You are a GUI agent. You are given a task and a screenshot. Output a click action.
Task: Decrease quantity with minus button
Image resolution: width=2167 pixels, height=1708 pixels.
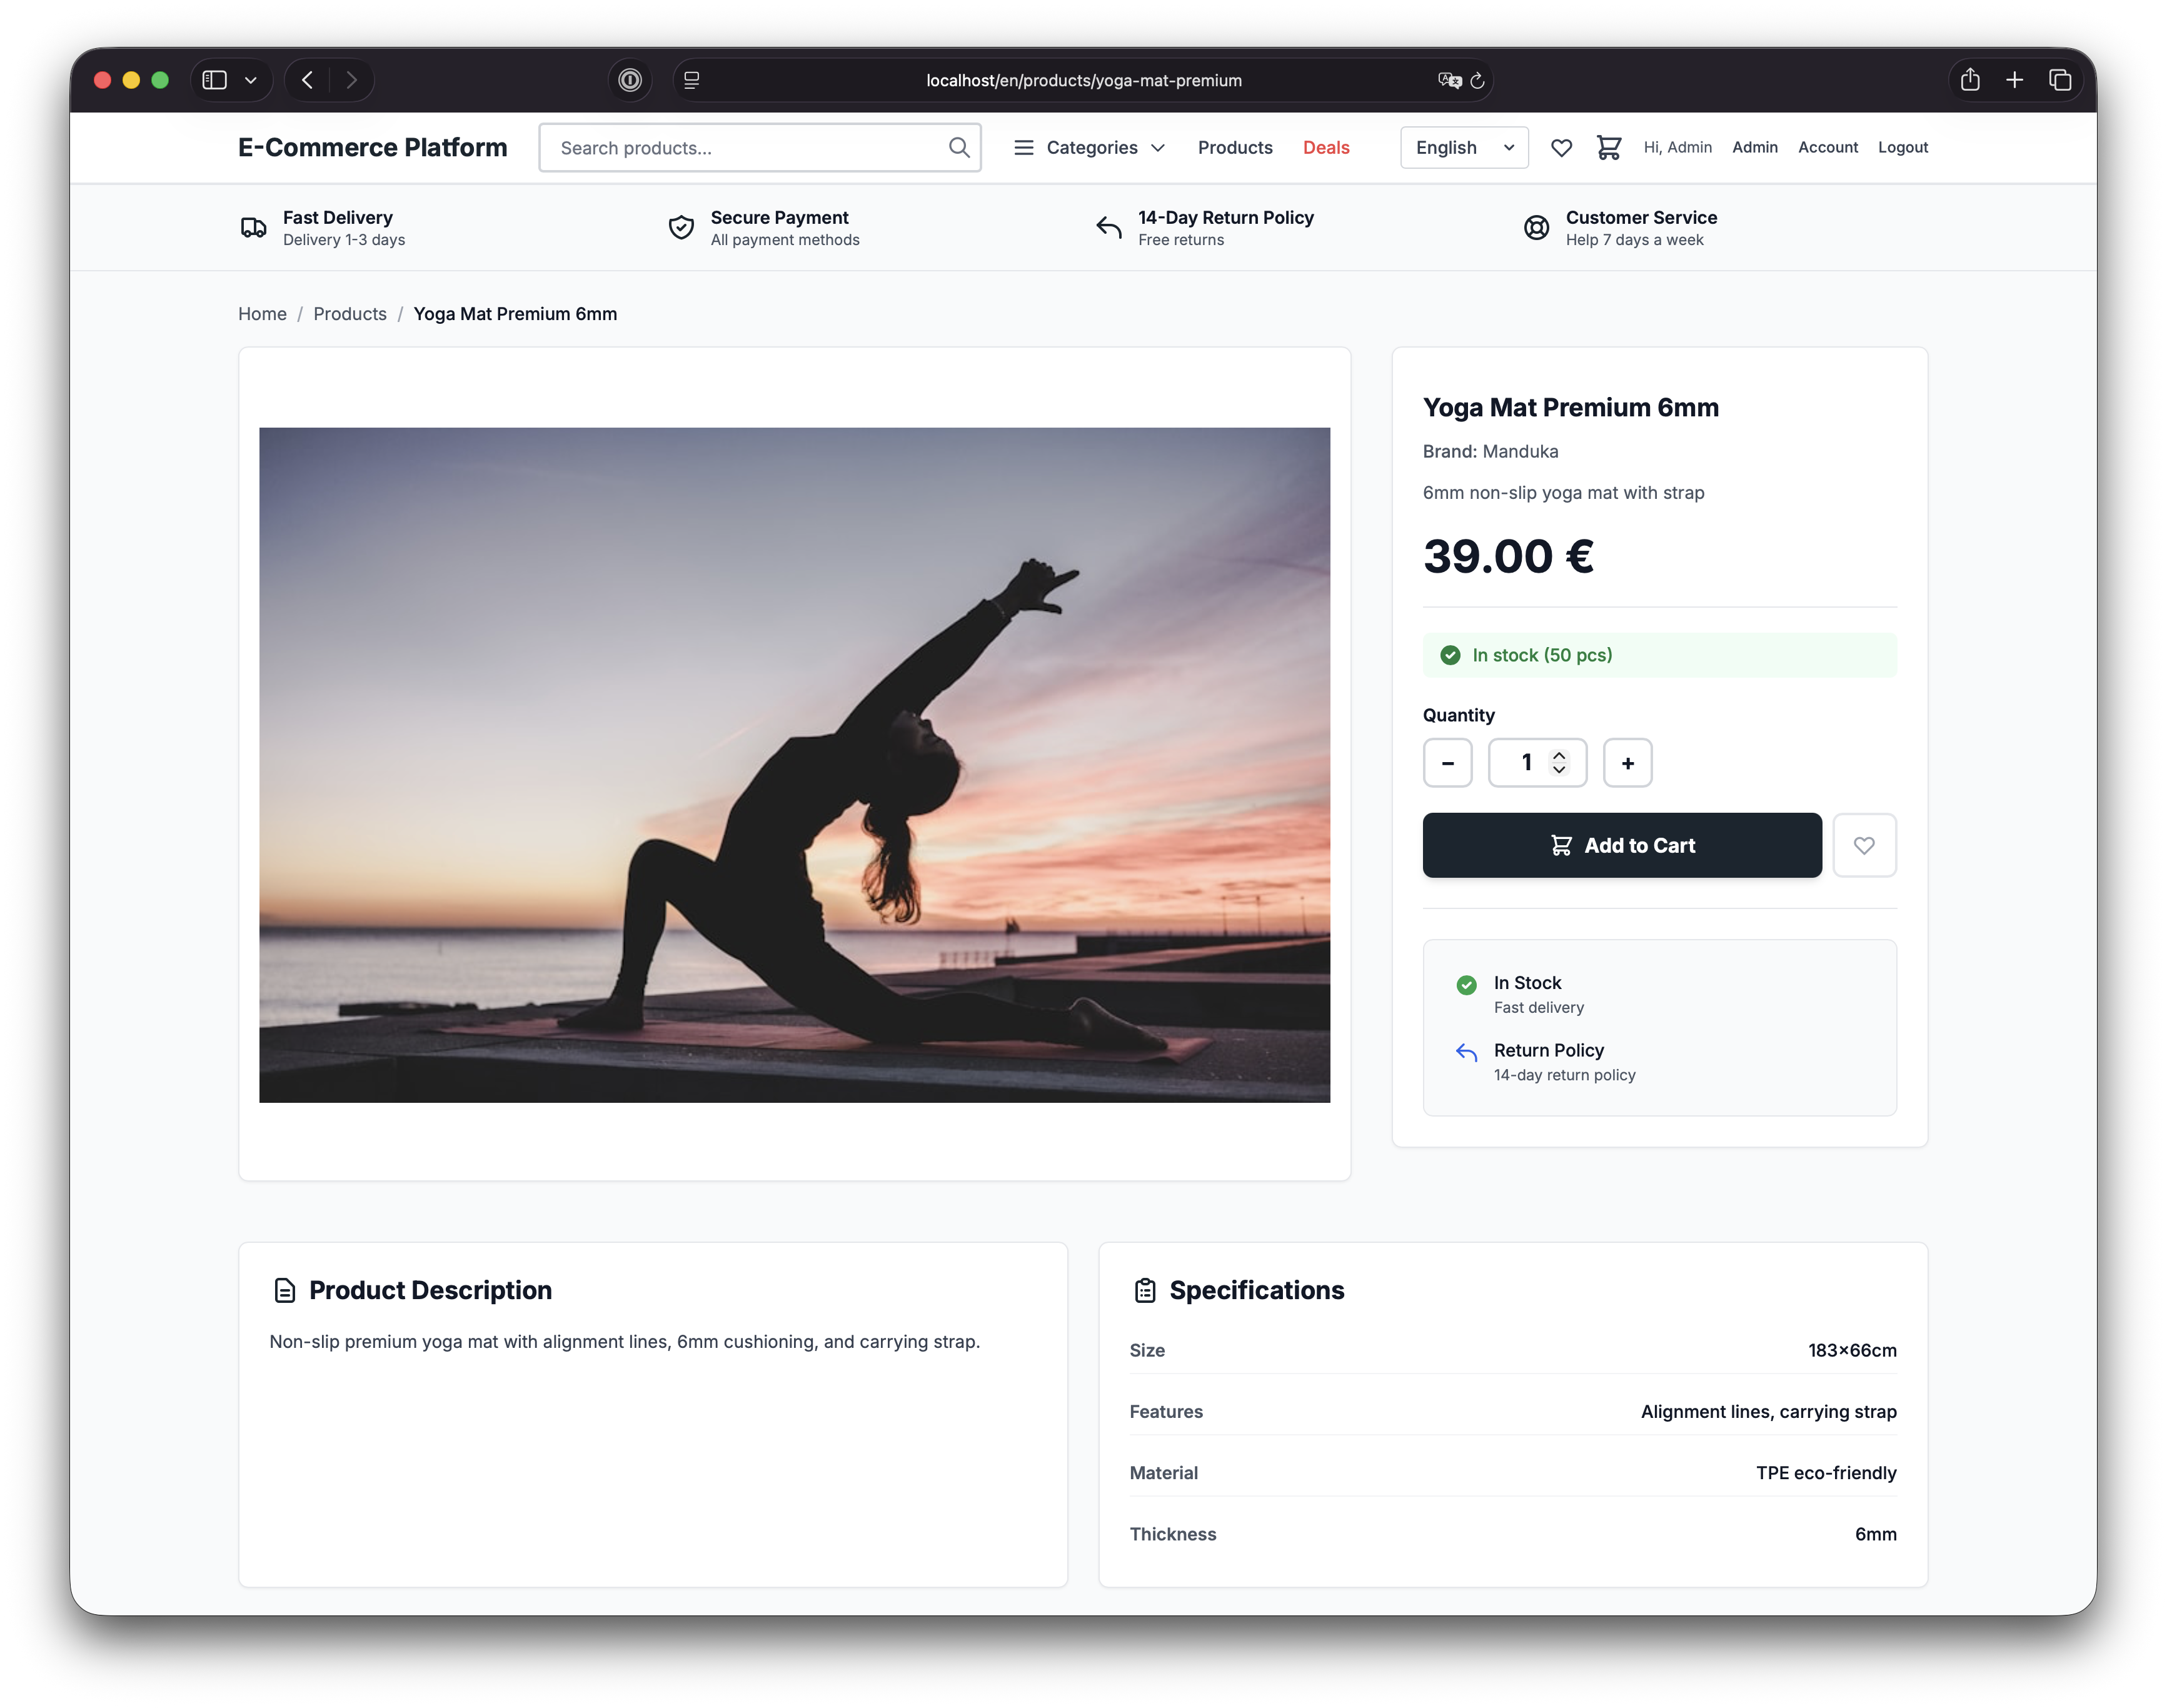(1447, 763)
